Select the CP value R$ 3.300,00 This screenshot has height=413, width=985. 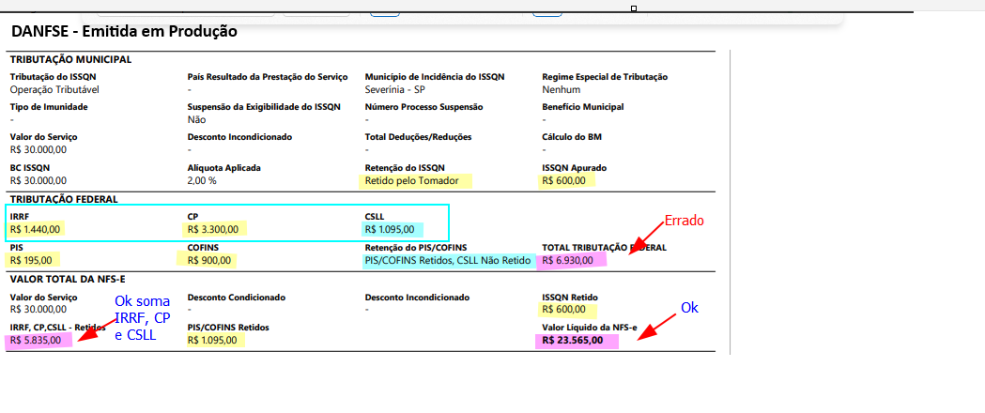(x=213, y=228)
